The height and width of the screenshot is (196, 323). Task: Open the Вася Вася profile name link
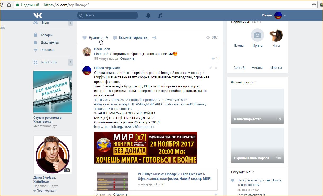[102, 49]
